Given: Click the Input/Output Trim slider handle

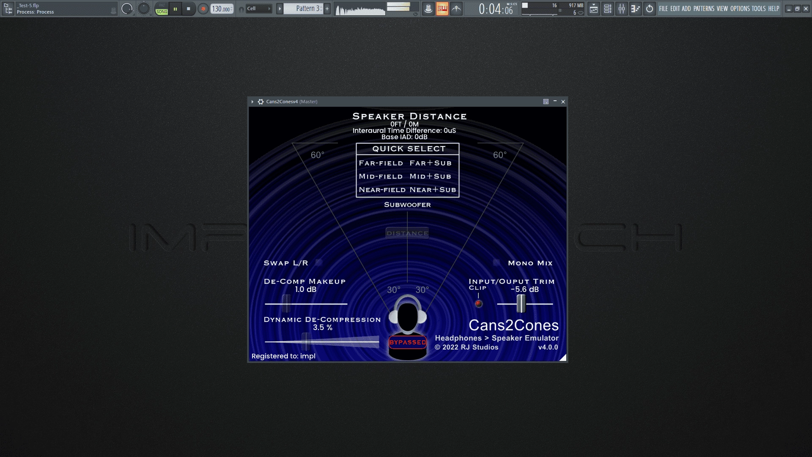Looking at the screenshot, I should [x=521, y=303].
